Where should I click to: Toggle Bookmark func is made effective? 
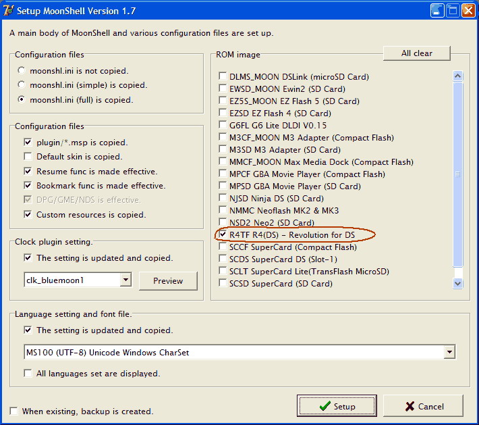click(28, 186)
